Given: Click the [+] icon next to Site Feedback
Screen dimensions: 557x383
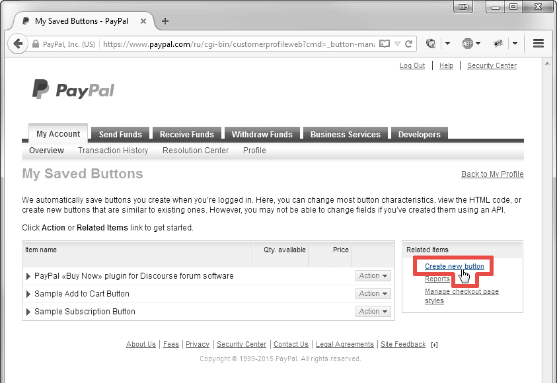Looking at the screenshot, I should click(434, 345).
